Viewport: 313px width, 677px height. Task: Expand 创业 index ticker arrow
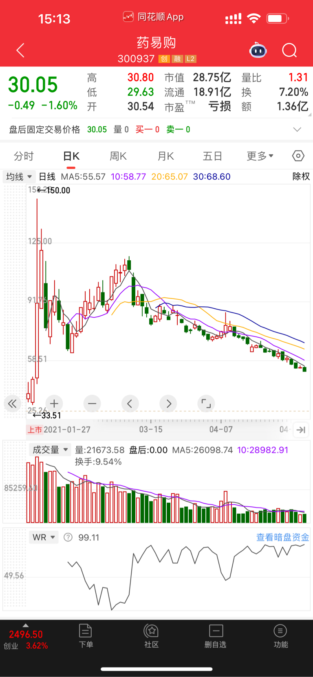click(x=26, y=625)
